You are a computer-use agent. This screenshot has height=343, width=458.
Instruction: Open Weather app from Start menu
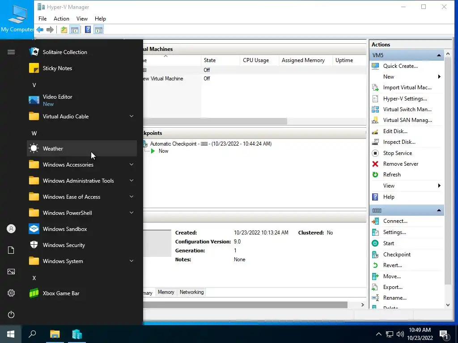click(x=82, y=148)
